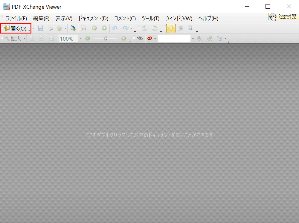Click the OCR icon
The width and height of the screenshot is (299, 223).
[83, 28]
